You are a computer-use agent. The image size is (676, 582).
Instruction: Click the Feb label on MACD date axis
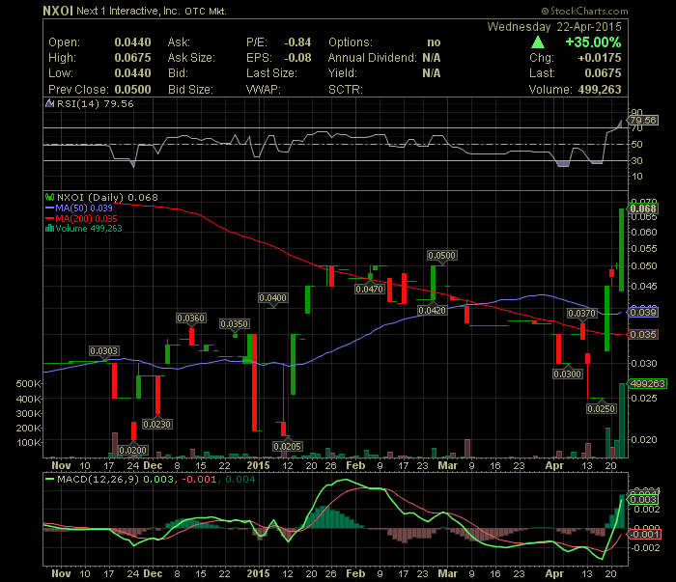tap(355, 573)
